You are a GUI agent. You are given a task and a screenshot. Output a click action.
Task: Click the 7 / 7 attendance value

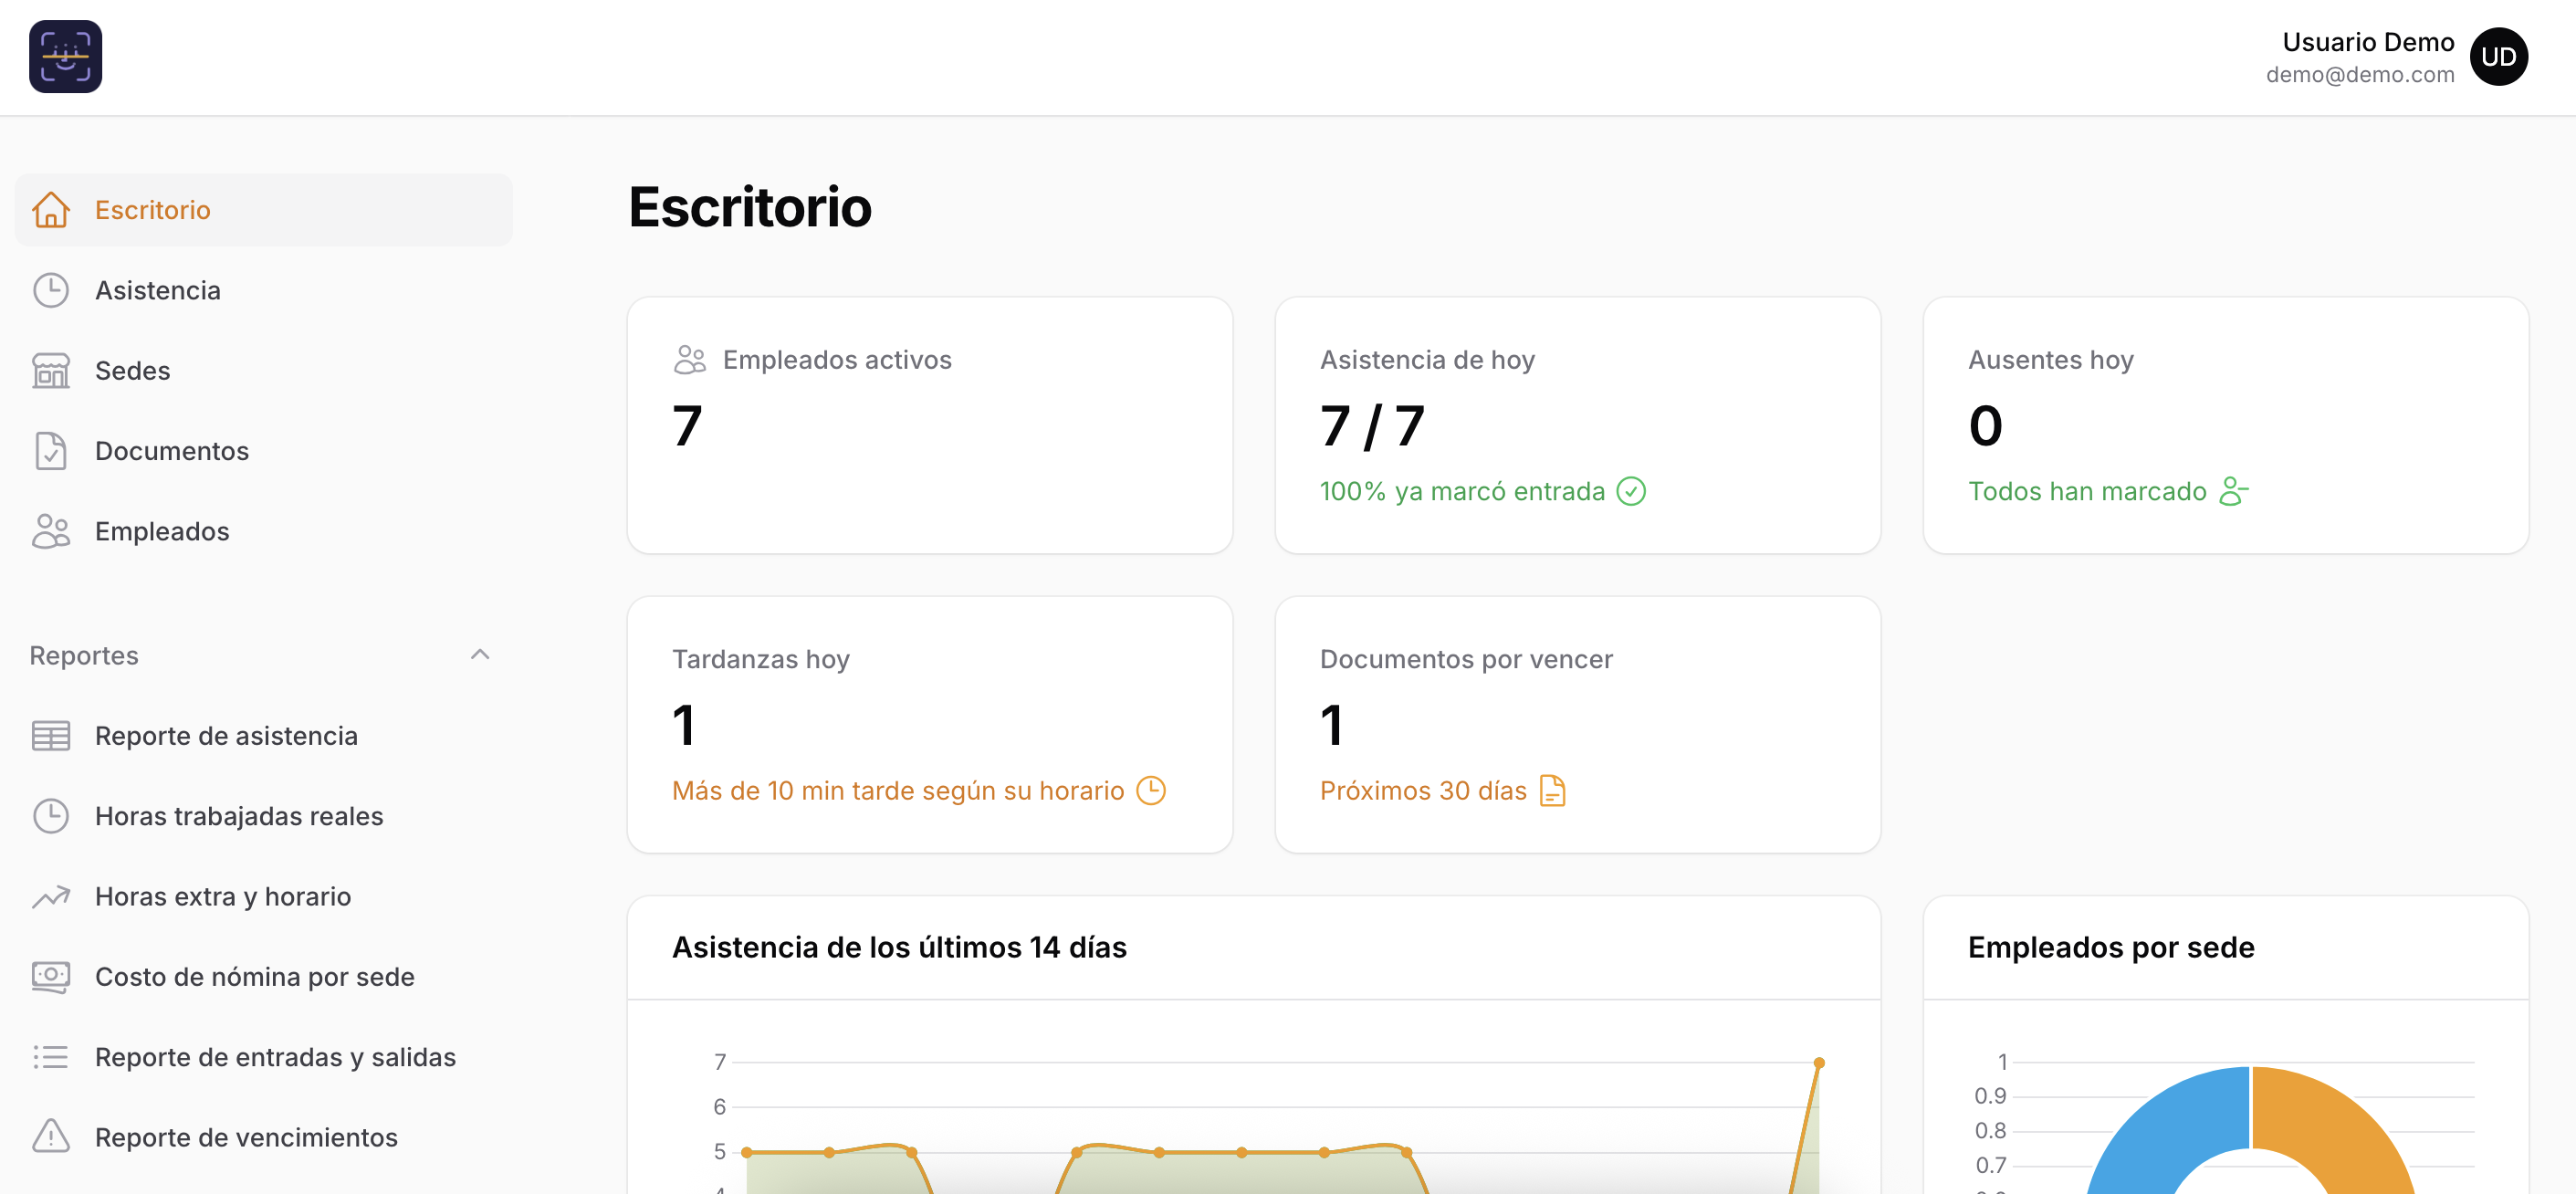coord(1372,426)
